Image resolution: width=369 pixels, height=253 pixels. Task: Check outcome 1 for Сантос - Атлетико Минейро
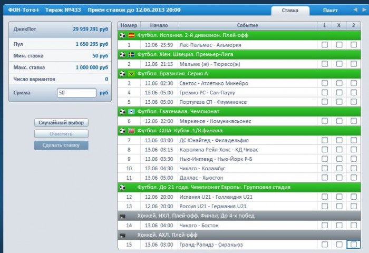[x=325, y=83]
